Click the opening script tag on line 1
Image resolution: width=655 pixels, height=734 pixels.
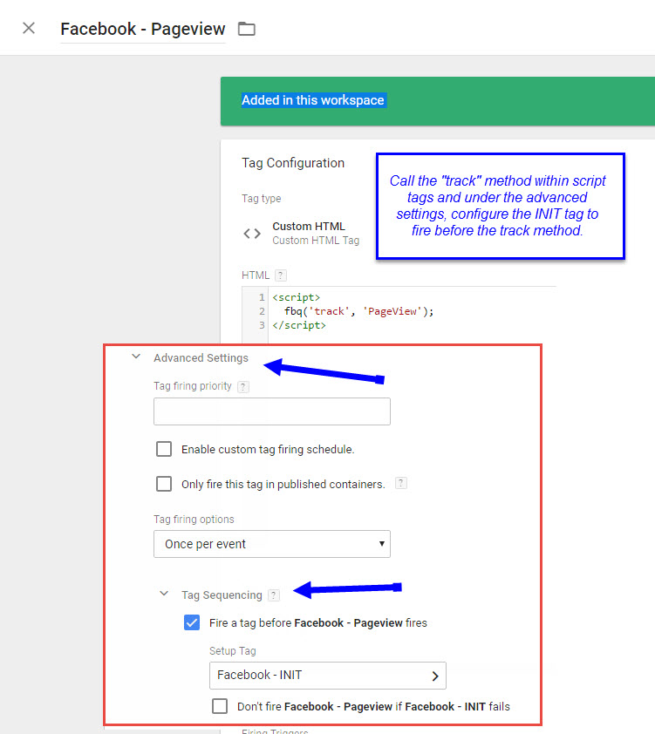click(x=296, y=297)
